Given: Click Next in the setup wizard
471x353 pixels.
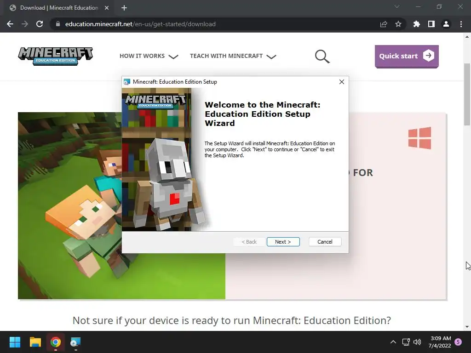Looking at the screenshot, I should [283, 242].
